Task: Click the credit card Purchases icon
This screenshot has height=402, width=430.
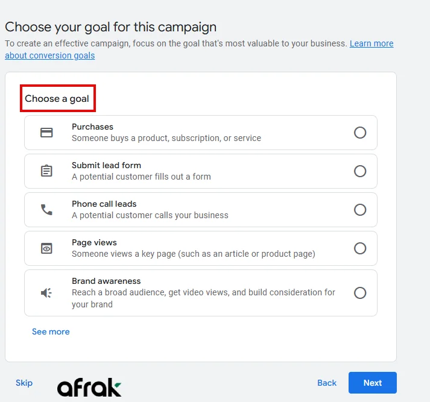Action: click(x=46, y=133)
